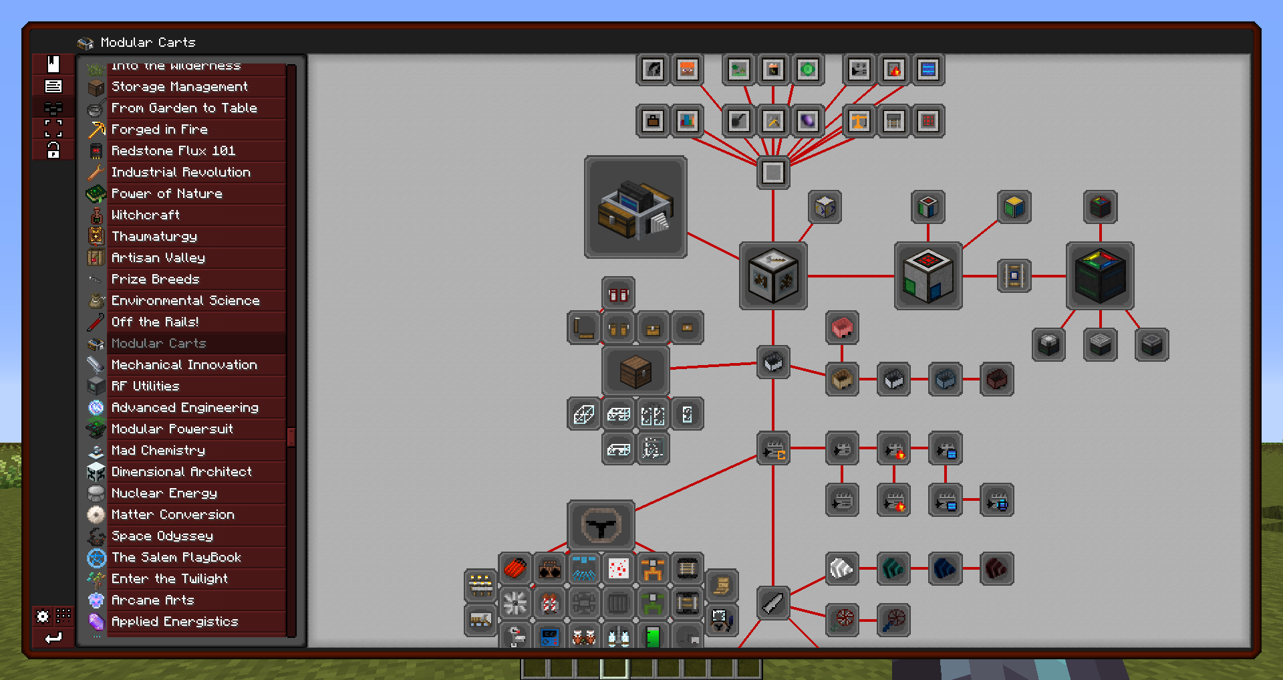1283x680 pixels.
Task: Click the chapter list scrollbar handle
Action: point(291,437)
